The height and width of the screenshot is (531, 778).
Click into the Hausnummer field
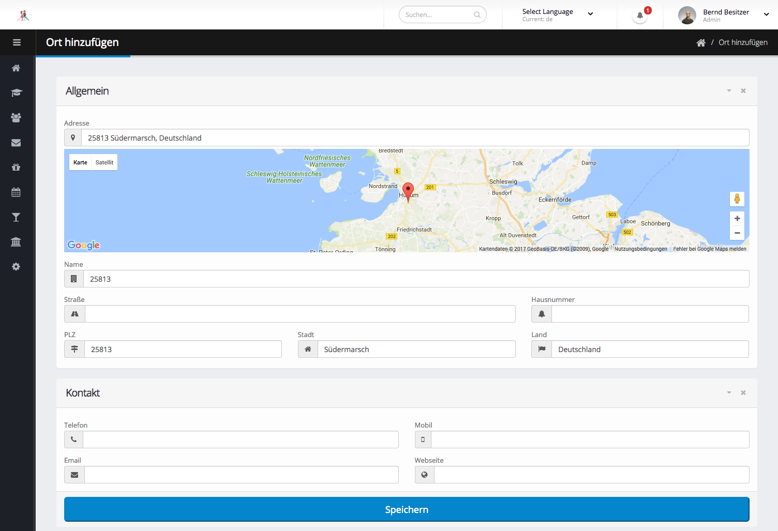point(650,314)
